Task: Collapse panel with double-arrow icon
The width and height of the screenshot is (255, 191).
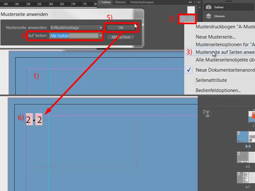Action: click(x=190, y=2)
